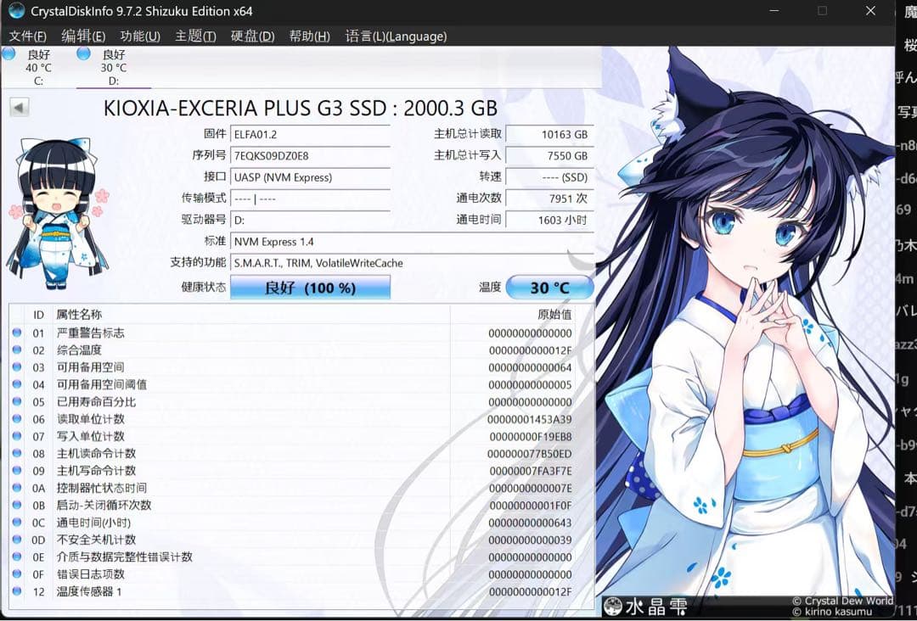
Task: Click the 30 °C temperature indicator
Action: (x=549, y=288)
